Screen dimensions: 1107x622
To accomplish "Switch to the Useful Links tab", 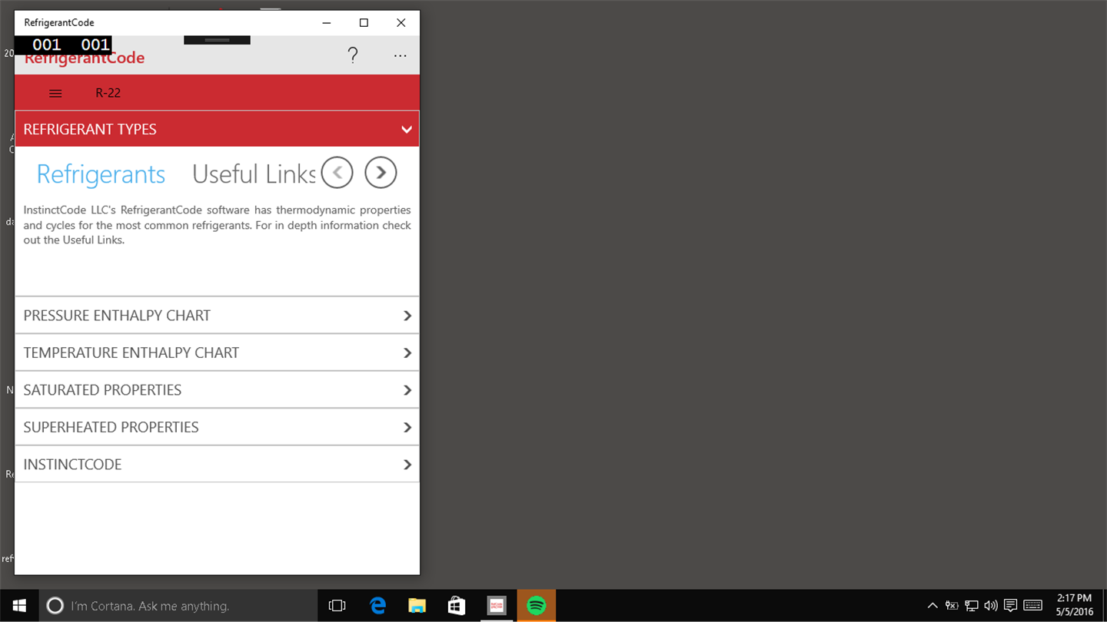I will tap(254, 174).
